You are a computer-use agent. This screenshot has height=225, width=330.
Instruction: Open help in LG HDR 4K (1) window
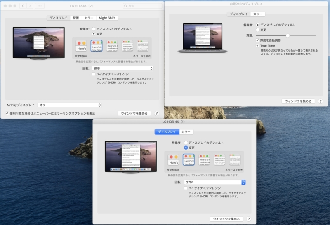[249, 219]
